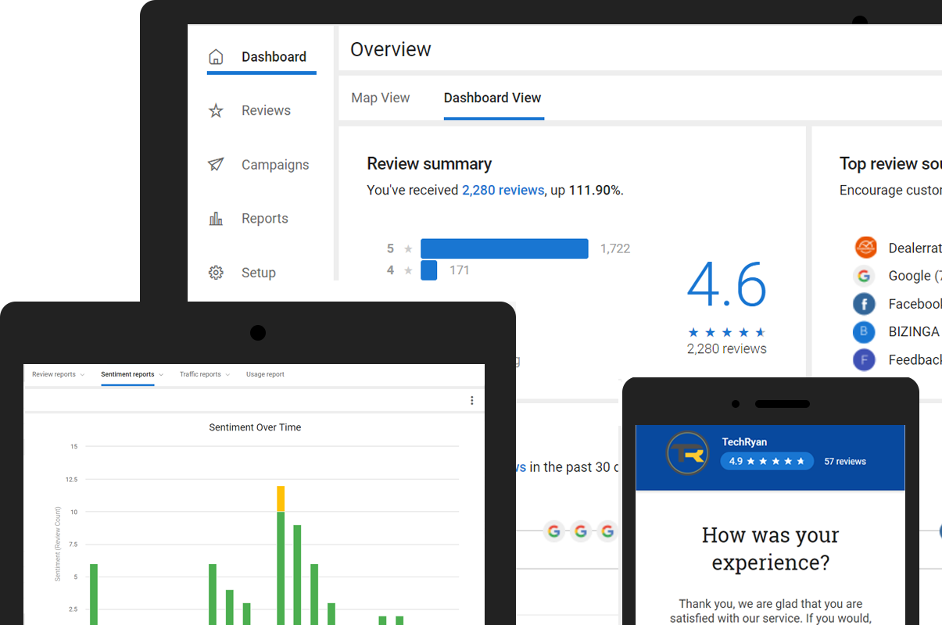Click the 171 four-star count
The image size is (942, 625).
coord(460,270)
